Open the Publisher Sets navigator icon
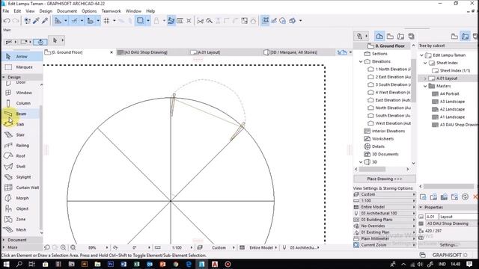479x269 pixels. [x=411, y=37]
